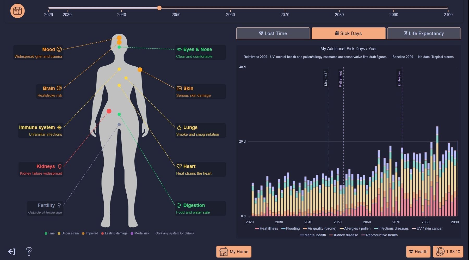Select the Sick Days tab

click(x=348, y=33)
